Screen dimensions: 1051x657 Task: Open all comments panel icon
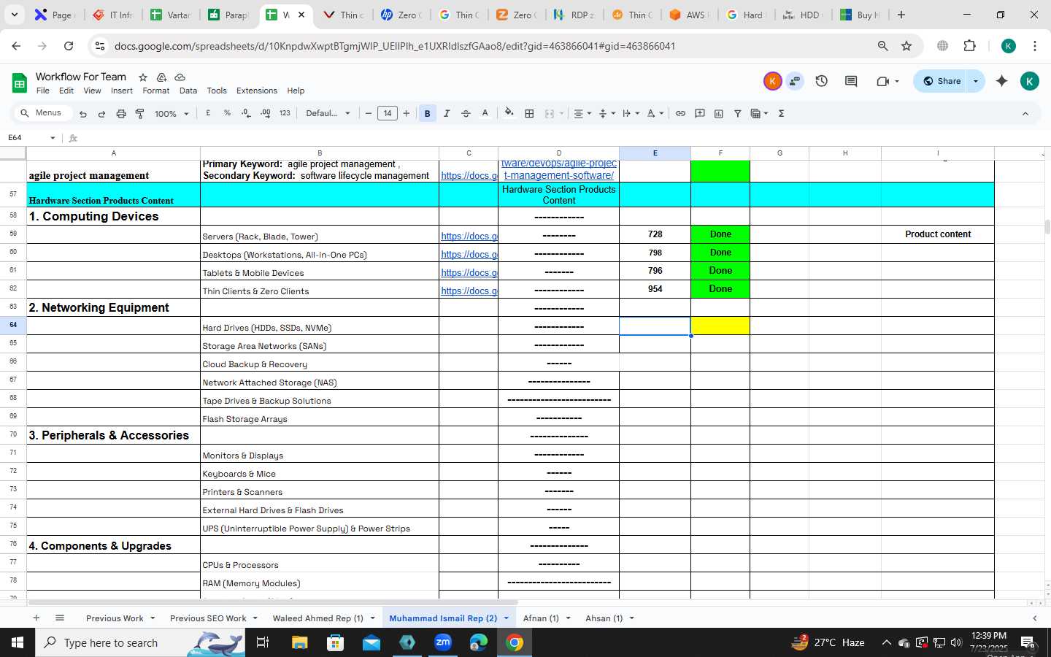tap(851, 81)
